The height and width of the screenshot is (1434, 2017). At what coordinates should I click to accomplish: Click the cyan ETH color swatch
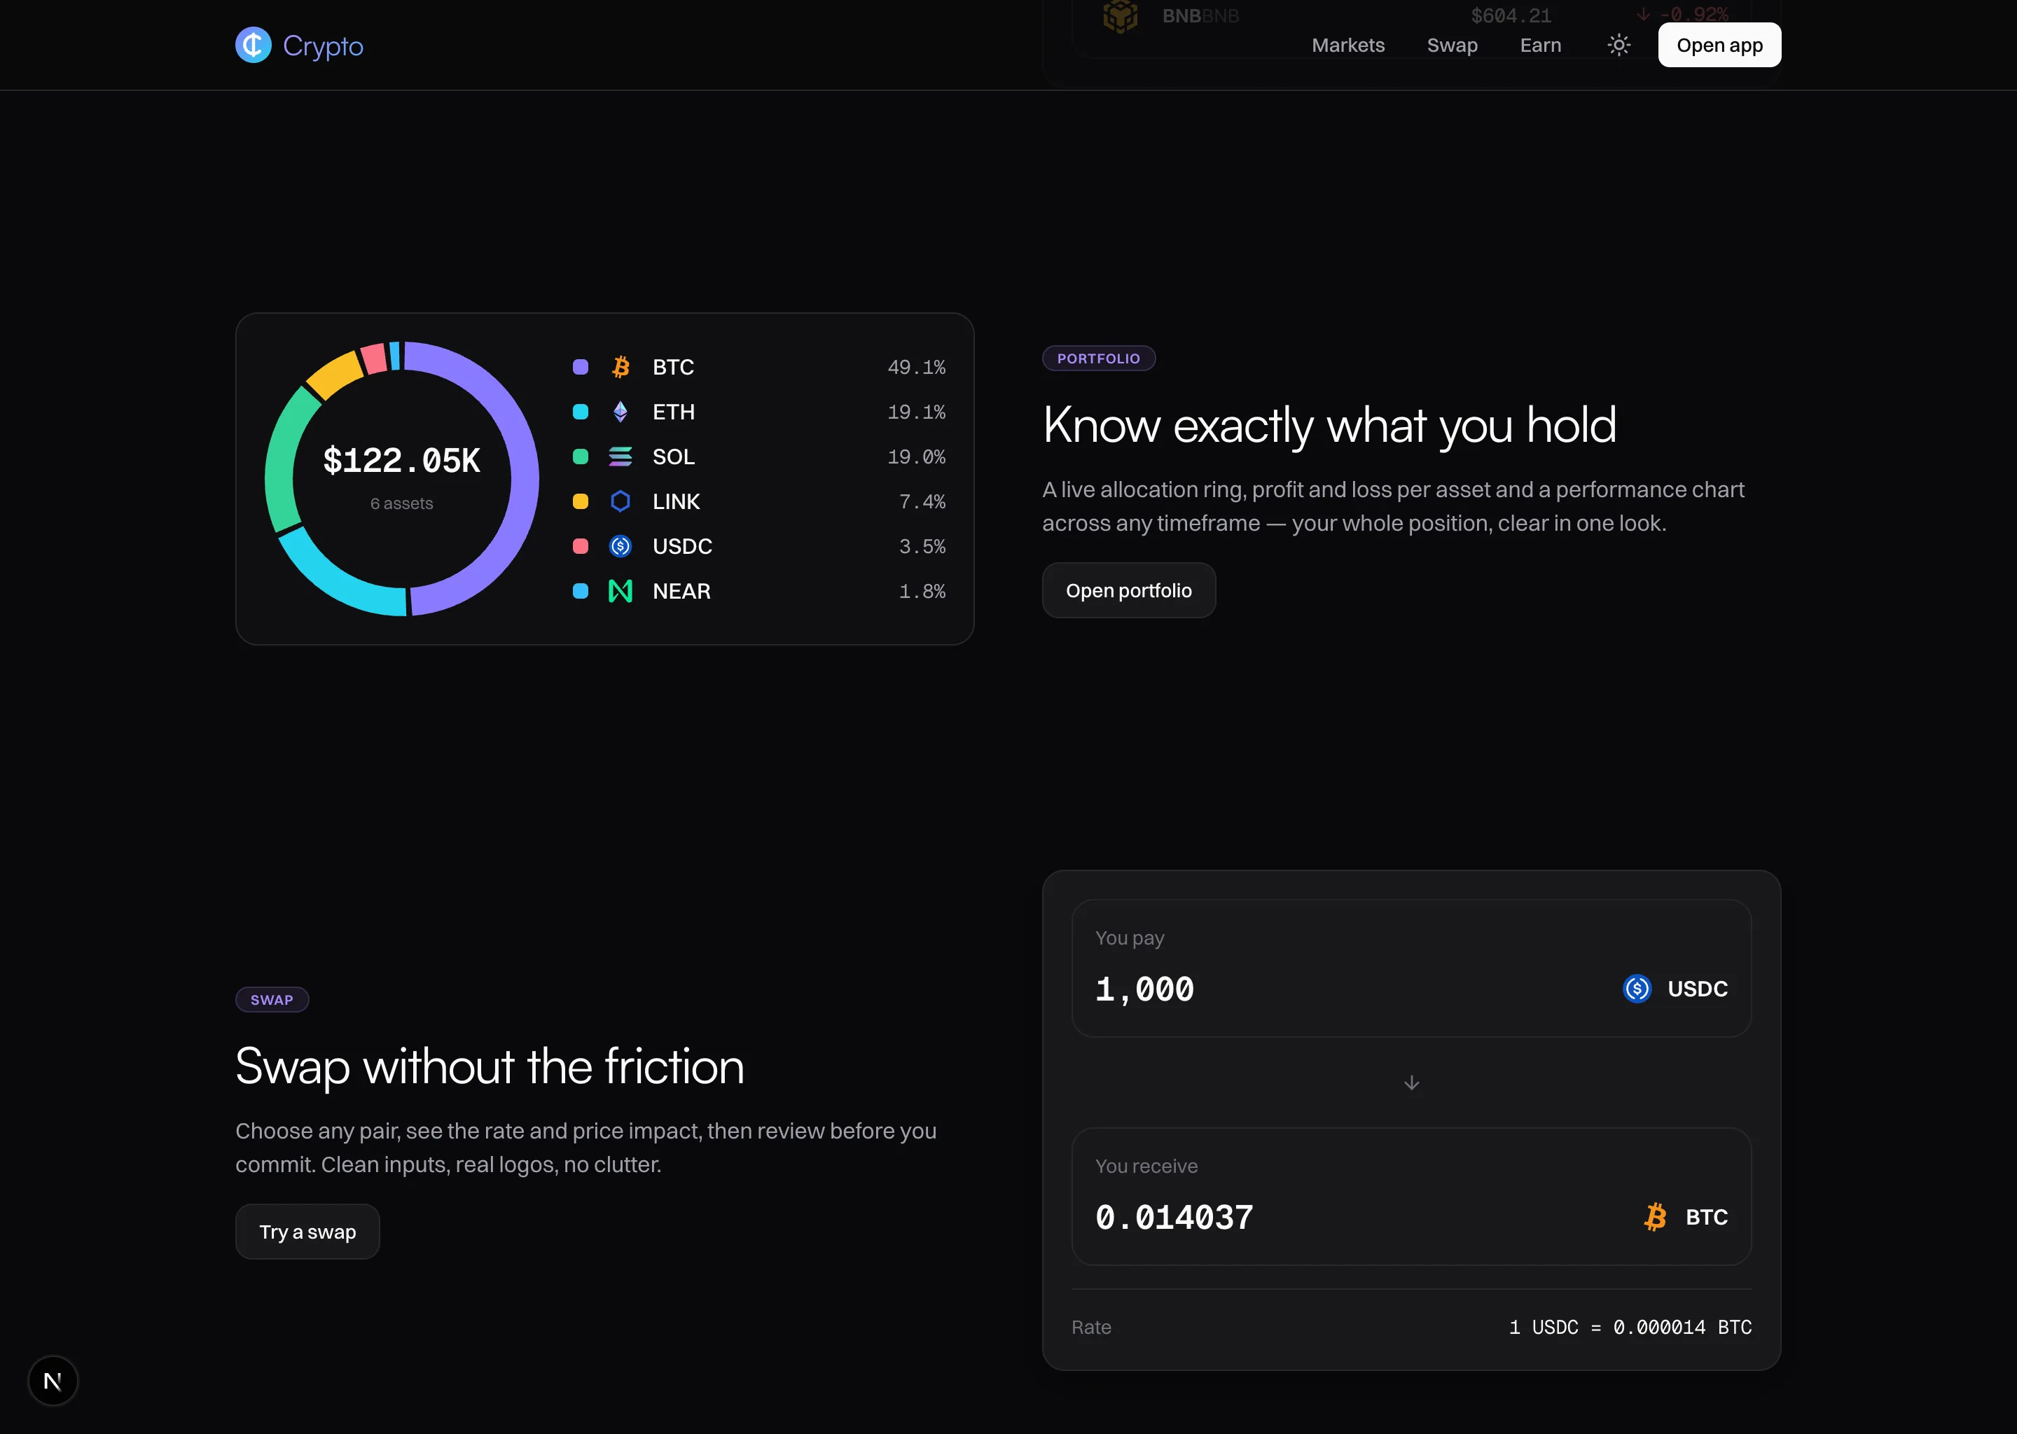click(x=580, y=412)
